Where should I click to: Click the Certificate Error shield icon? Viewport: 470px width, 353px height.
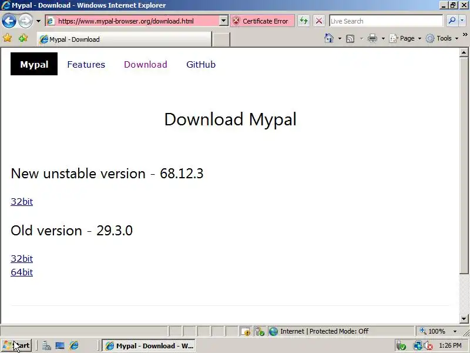click(236, 21)
